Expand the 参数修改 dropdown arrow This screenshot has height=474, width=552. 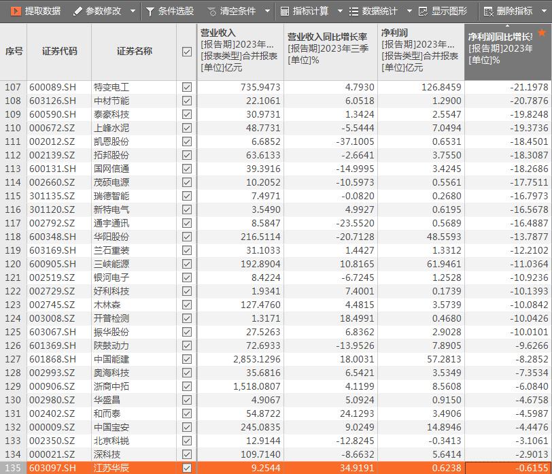pos(133,12)
